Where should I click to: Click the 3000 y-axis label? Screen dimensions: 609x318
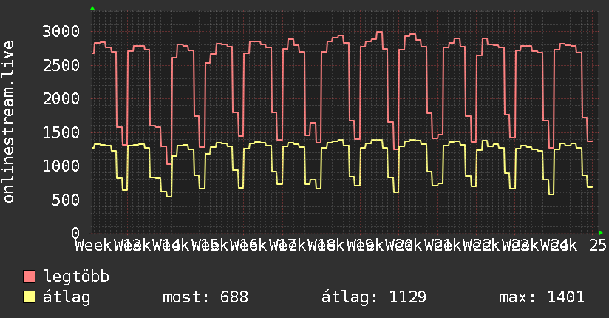61,32
